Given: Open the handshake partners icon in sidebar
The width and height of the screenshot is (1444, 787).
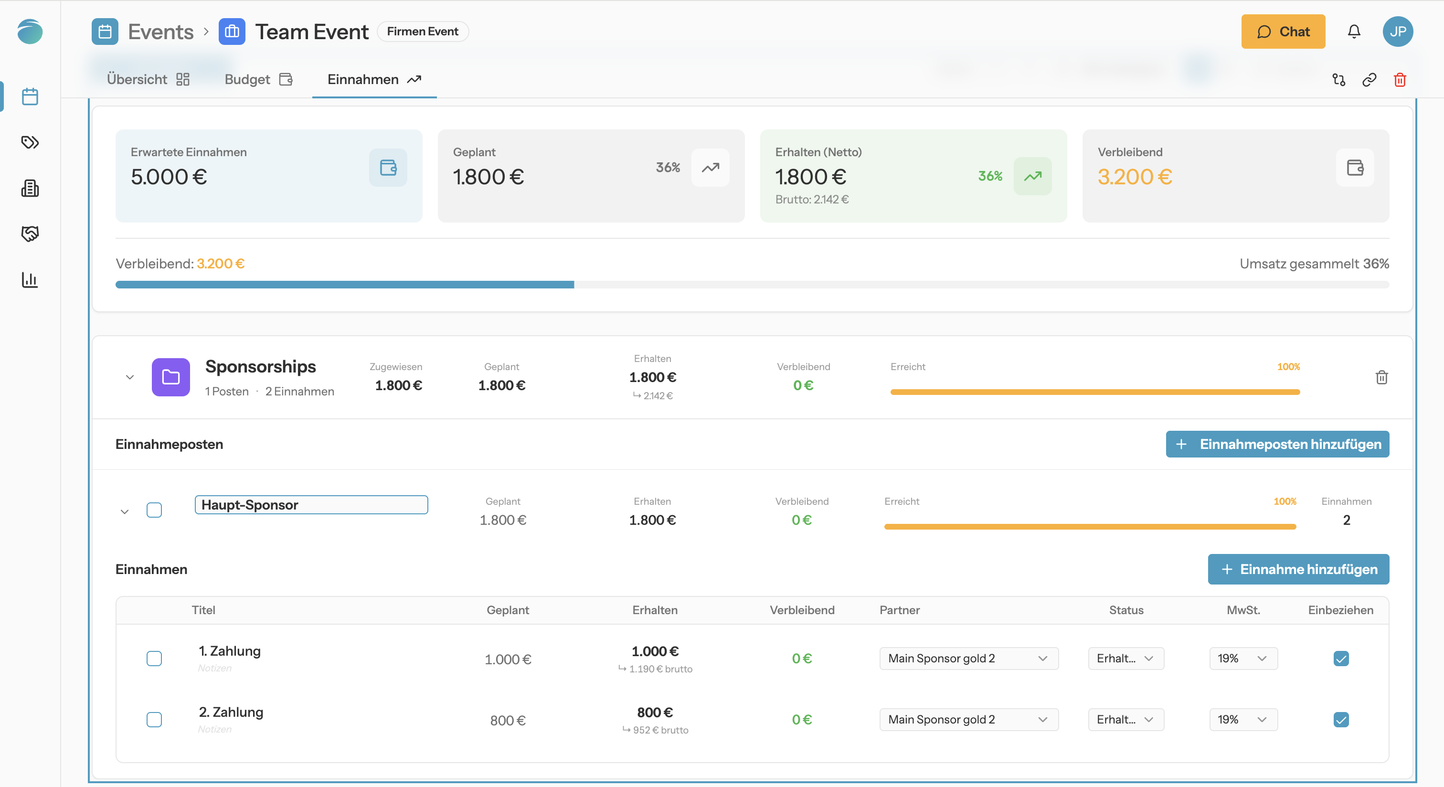Looking at the screenshot, I should (x=30, y=234).
